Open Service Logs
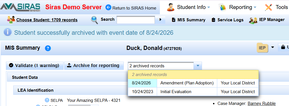 [x=228, y=20]
